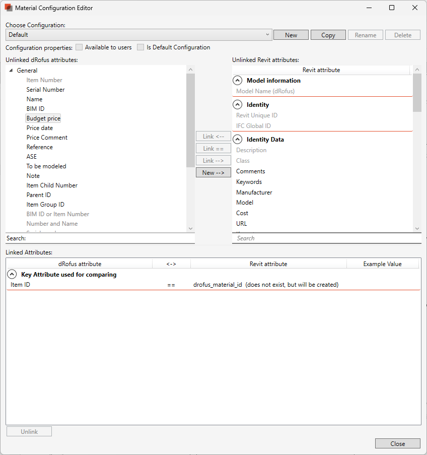Click the New configuration button
The width and height of the screenshot is (427, 455).
[291, 35]
